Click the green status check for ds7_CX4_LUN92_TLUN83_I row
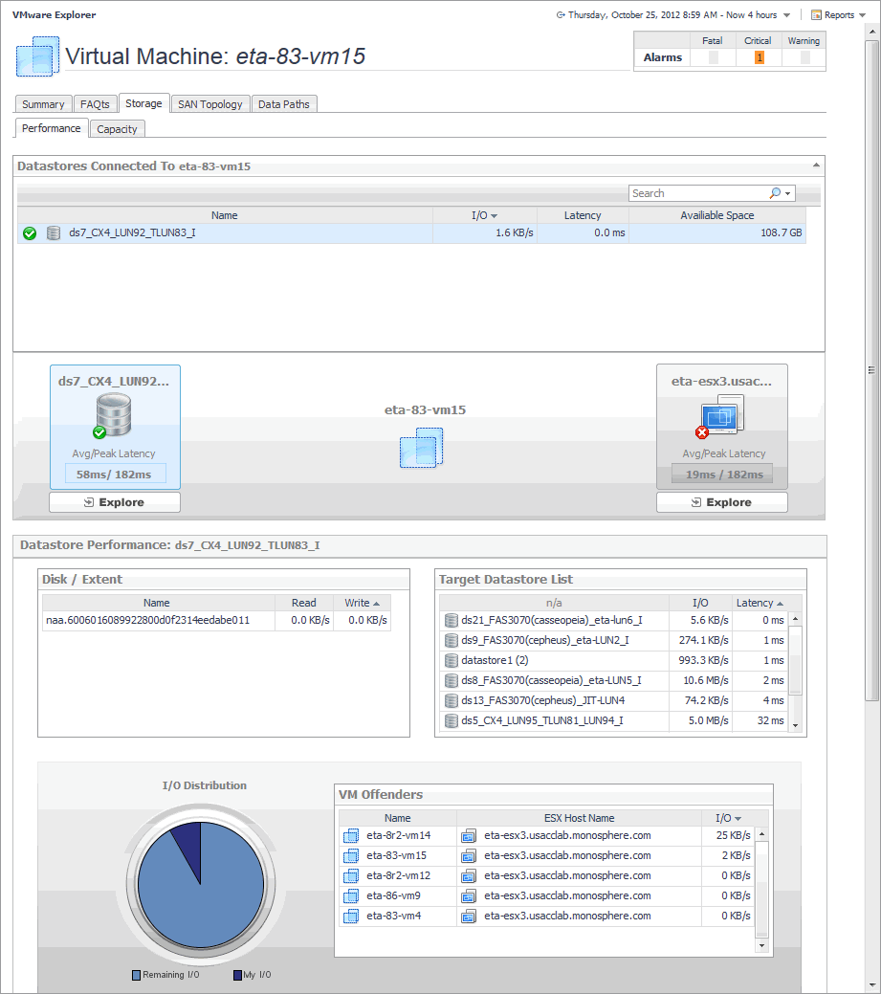This screenshot has width=881, height=994. (x=30, y=233)
